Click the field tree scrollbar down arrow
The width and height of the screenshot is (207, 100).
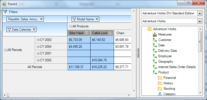pyautogui.click(x=200, y=93)
